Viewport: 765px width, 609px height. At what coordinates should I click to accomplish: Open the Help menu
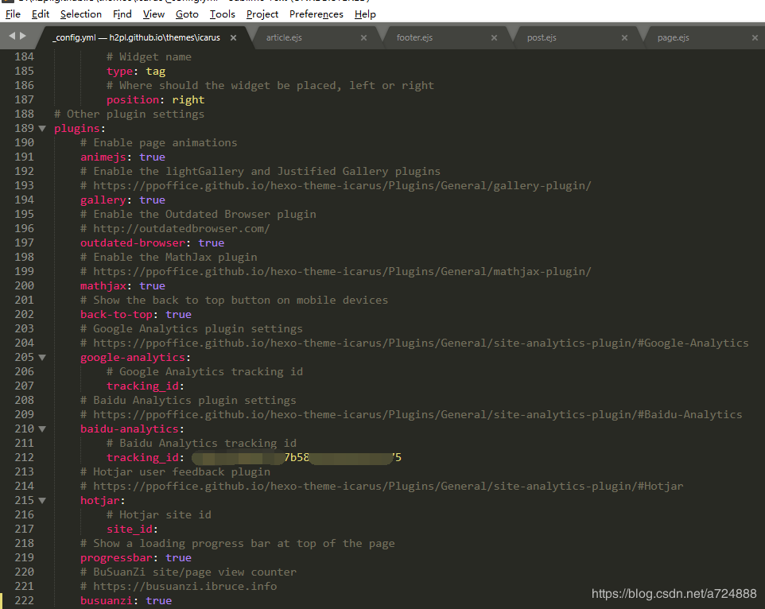click(x=365, y=14)
